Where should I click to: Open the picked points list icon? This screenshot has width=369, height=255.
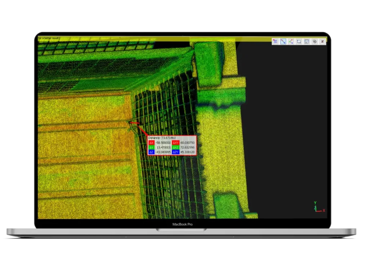(275, 41)
